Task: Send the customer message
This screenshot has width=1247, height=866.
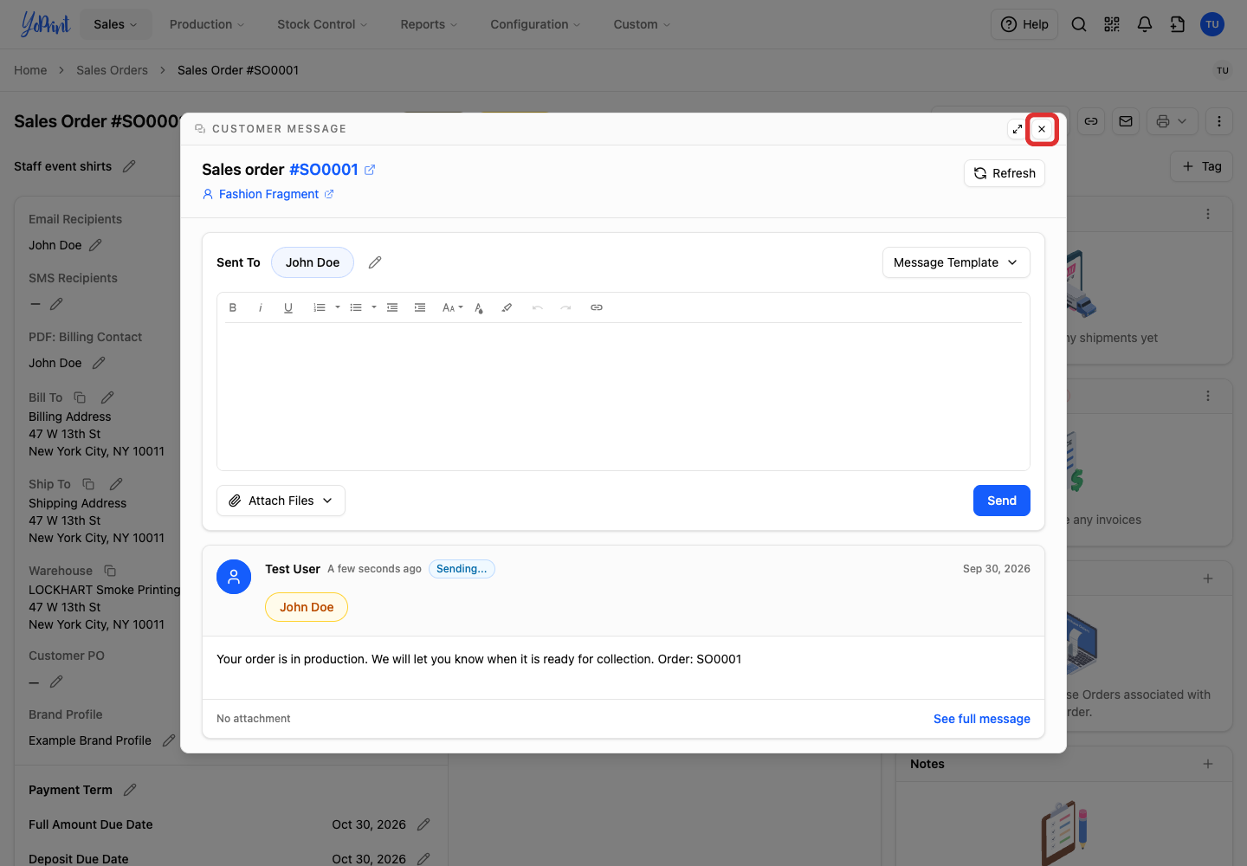Action: tap(1002, 501)
